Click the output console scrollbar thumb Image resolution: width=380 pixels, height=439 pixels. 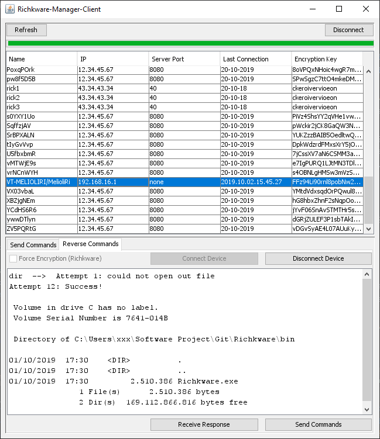point(367,340)
